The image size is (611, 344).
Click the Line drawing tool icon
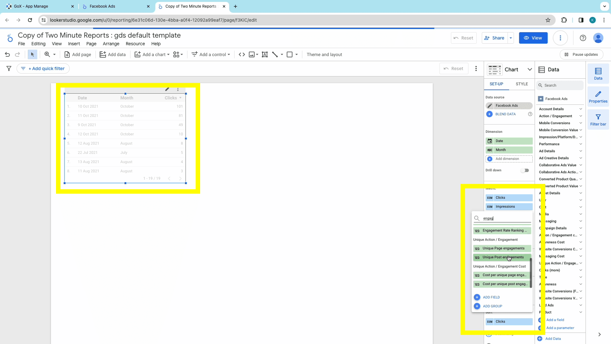[x=275, y=54]
